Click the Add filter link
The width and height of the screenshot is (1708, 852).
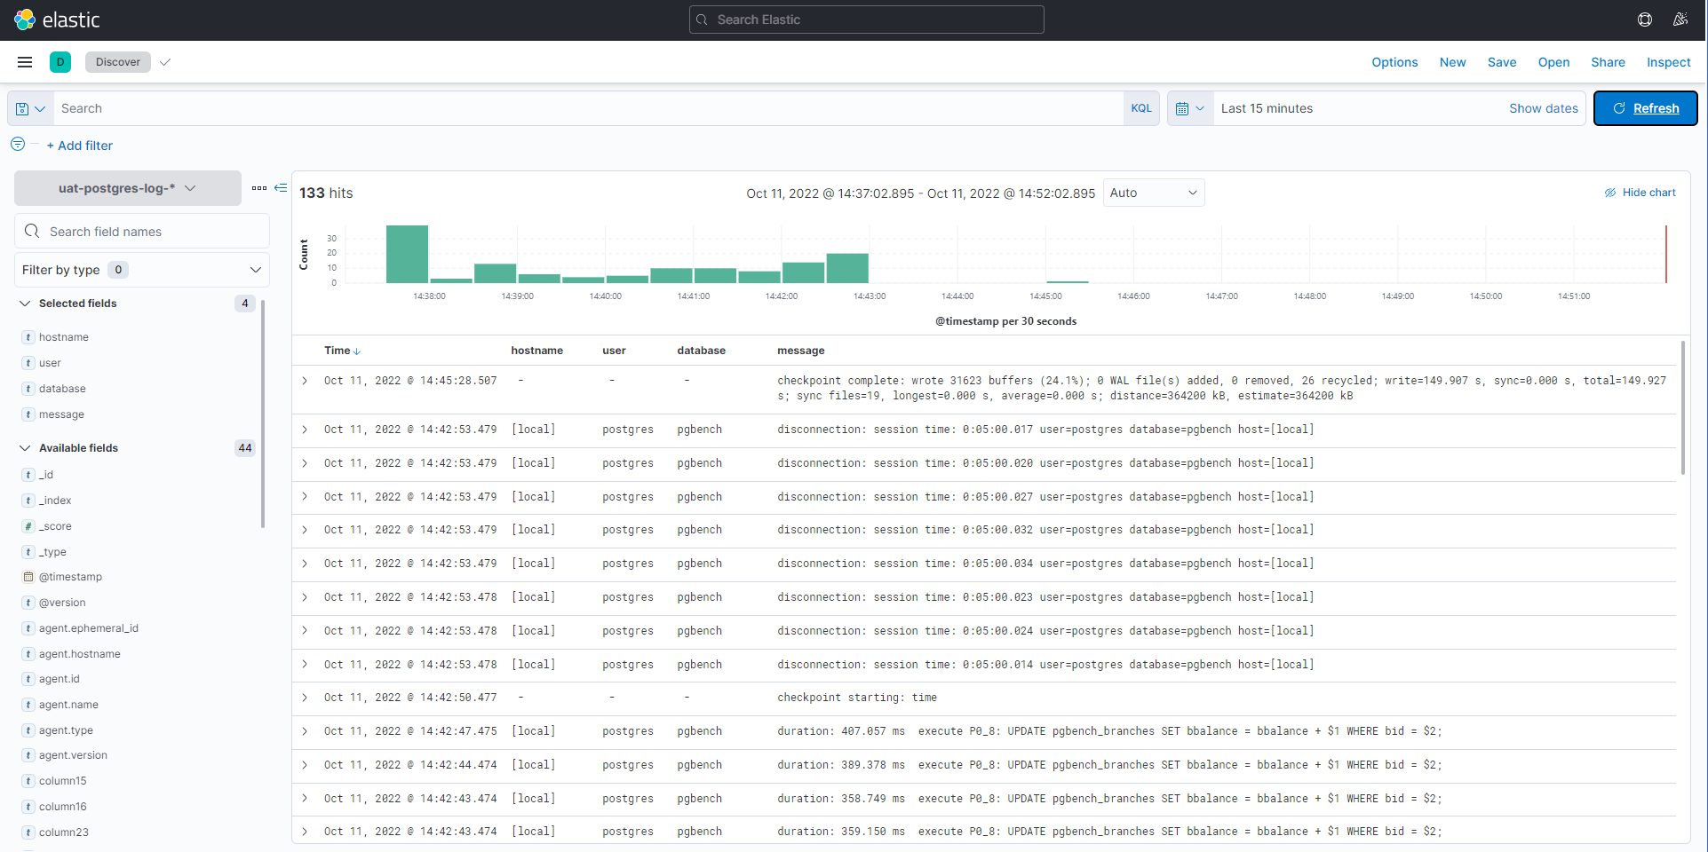point(80,146)
